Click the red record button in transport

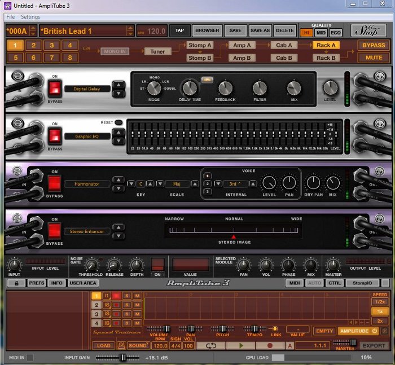point(270,345)
